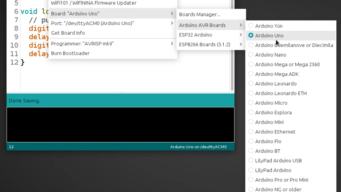Select the plain LilyPad Arduino board
This screenshot has width=341, height=192.
click(290, 170)
